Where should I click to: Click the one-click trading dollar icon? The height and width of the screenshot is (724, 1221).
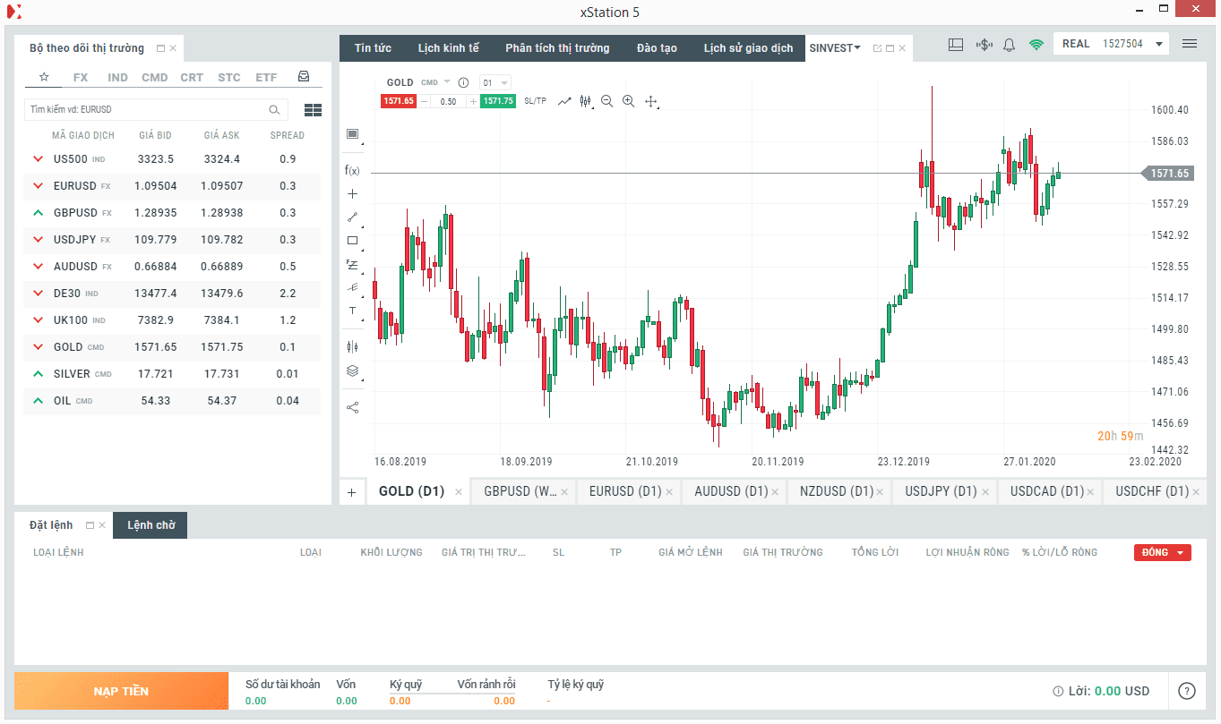point(984,45)
